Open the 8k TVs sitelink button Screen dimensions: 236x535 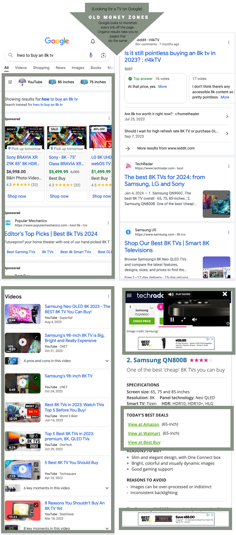coord(48,252)
